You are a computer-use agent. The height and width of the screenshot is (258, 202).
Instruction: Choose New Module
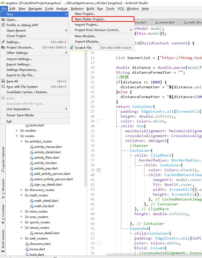102,36
